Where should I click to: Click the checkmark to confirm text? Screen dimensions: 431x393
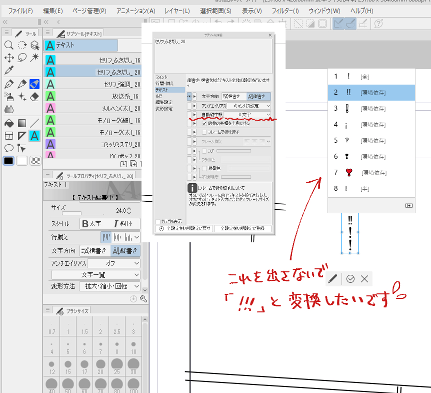[x=350, y=279]
